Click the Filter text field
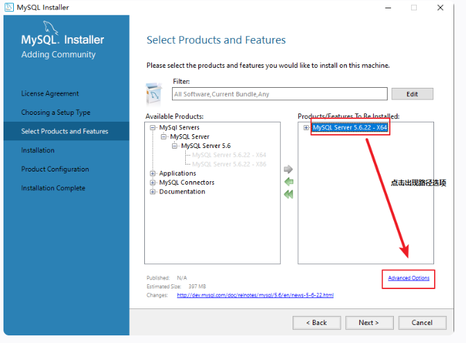 [x=279, y=94]
